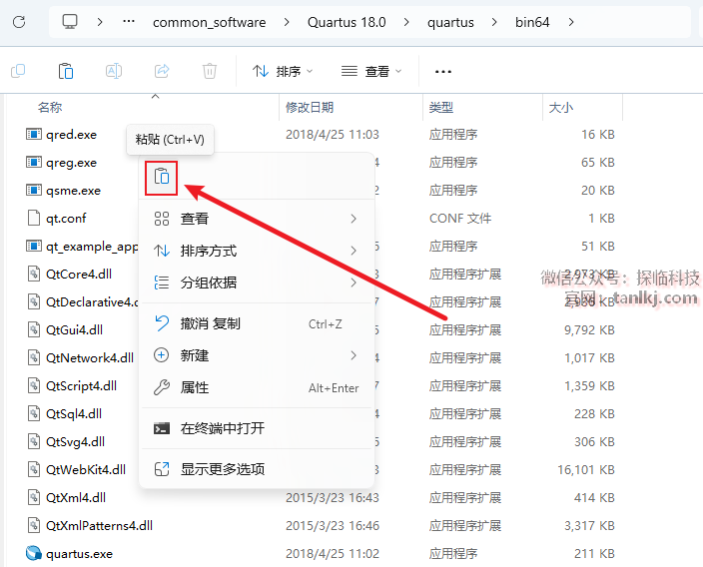
Task: Select the QtDeclarative4 file name
Action: tap(92, 302)
